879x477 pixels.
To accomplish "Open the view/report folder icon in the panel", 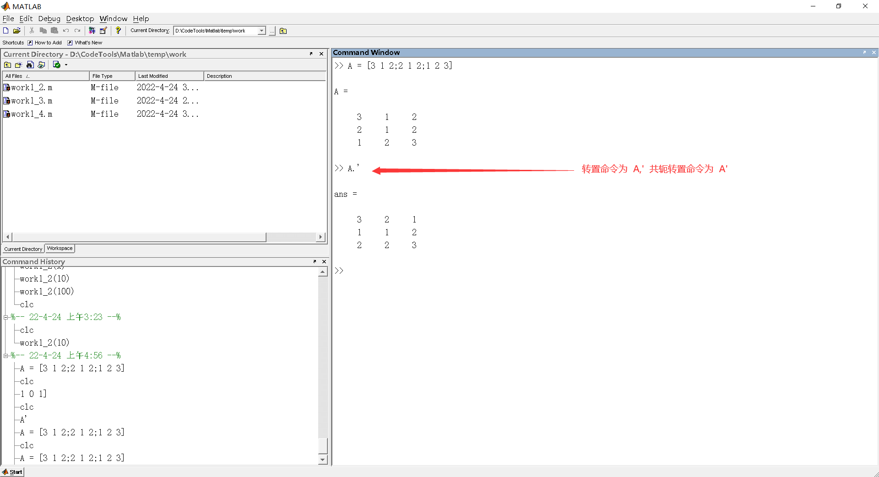I will click(x=41, y=65).
